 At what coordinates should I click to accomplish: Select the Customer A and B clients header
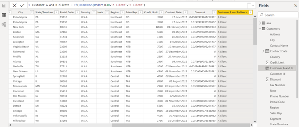pos(235,12)
